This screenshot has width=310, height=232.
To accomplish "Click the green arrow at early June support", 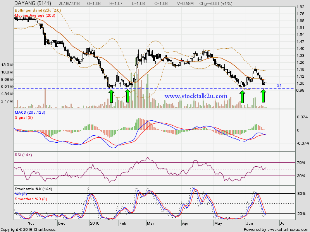I will pos(242,96).
